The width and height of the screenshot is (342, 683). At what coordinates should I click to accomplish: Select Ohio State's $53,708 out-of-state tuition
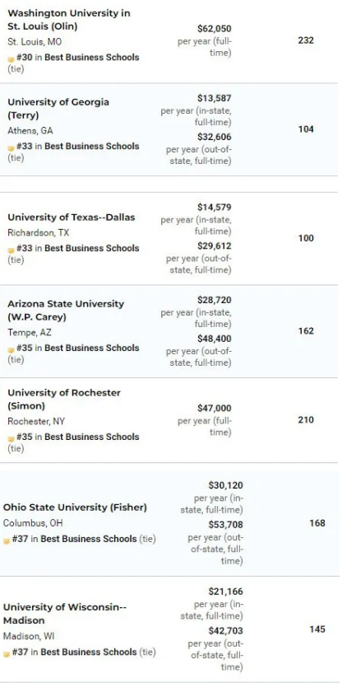[225, 525]
